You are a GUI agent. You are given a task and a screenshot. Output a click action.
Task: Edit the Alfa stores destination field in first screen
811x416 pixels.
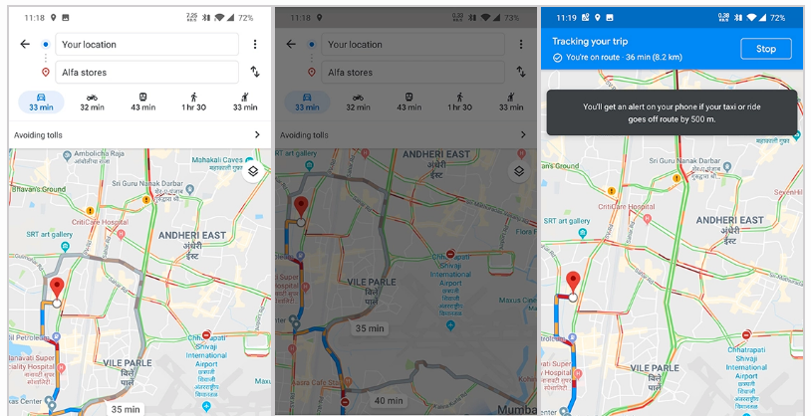pyautogui.click(x=146, y=73)
